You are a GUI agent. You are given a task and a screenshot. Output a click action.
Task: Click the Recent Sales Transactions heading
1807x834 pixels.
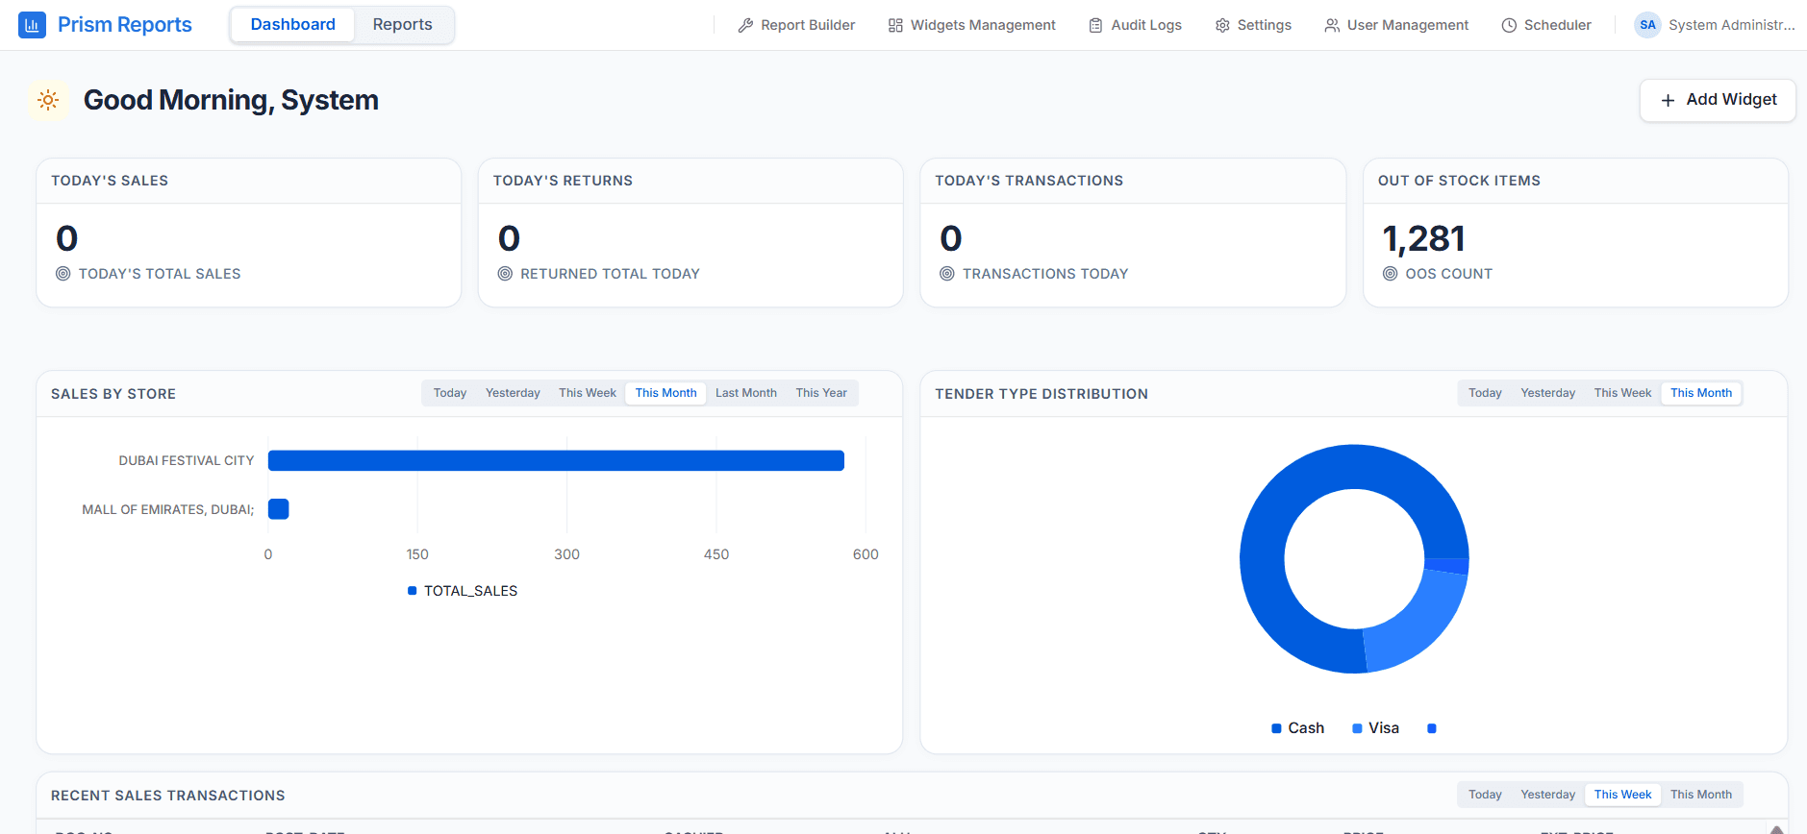pos(168,796)
